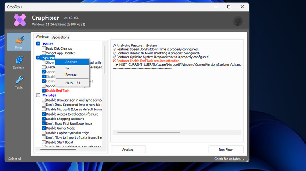Check Disable Browser sign in and sync
Viewport: 306px width, 171px height.
click(44, 100)
